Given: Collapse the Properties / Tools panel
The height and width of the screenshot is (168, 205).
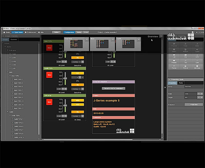Looking at the screenshot, I should pyautogui.click(x=169, y=79).
